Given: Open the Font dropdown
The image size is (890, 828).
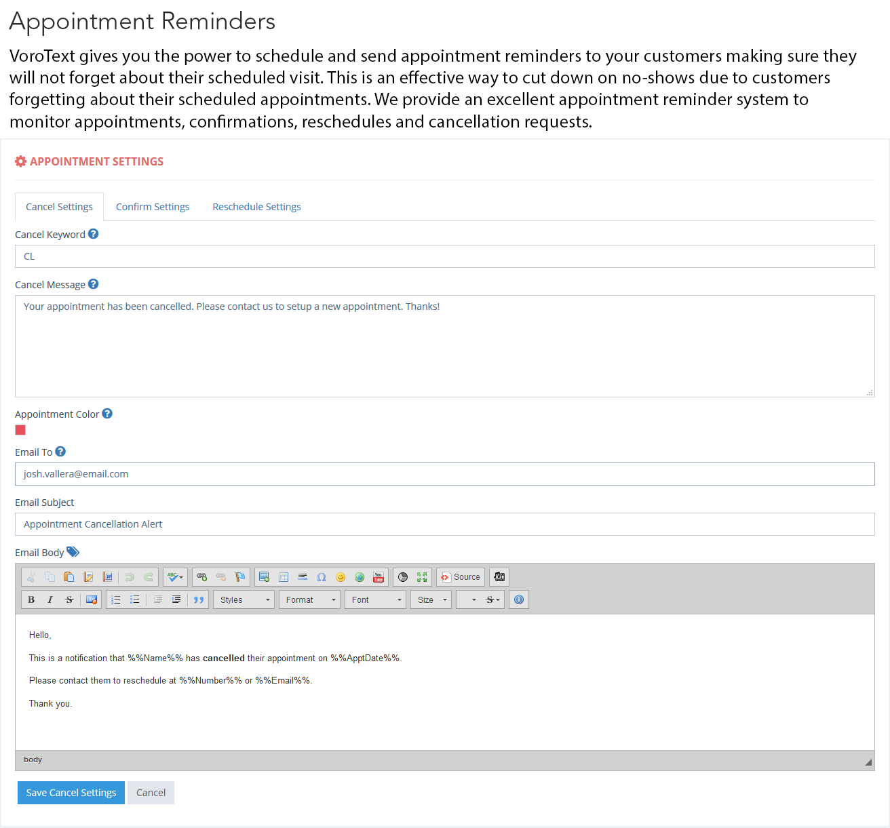Looking at the screenshot, I should (375, 600).
